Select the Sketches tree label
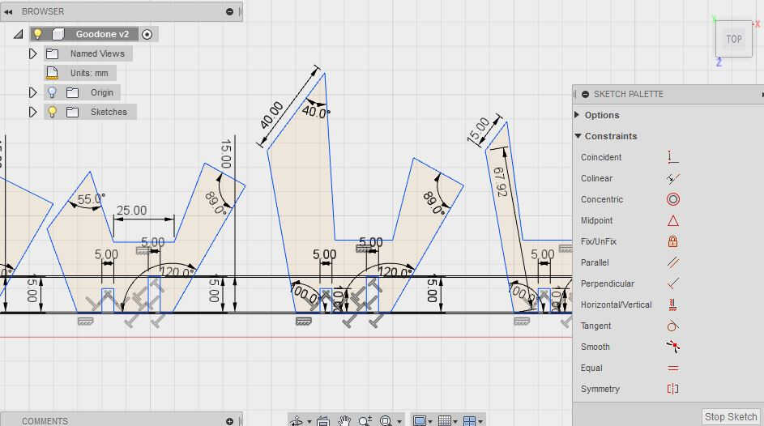This screenshot has width=764, height=426. [x=109, y=112]
